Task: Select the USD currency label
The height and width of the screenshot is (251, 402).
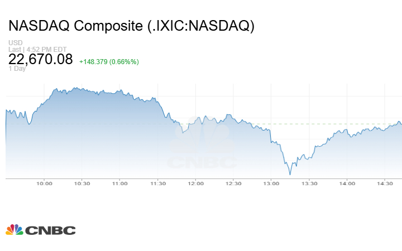Action: pos(15,43)
